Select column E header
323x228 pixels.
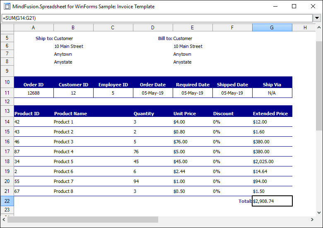pos(193,28)
